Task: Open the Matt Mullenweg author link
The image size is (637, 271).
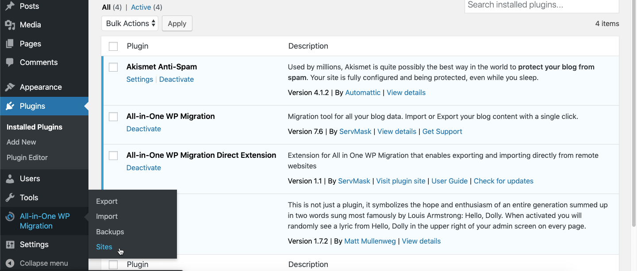Action: [x=370, y=241]
